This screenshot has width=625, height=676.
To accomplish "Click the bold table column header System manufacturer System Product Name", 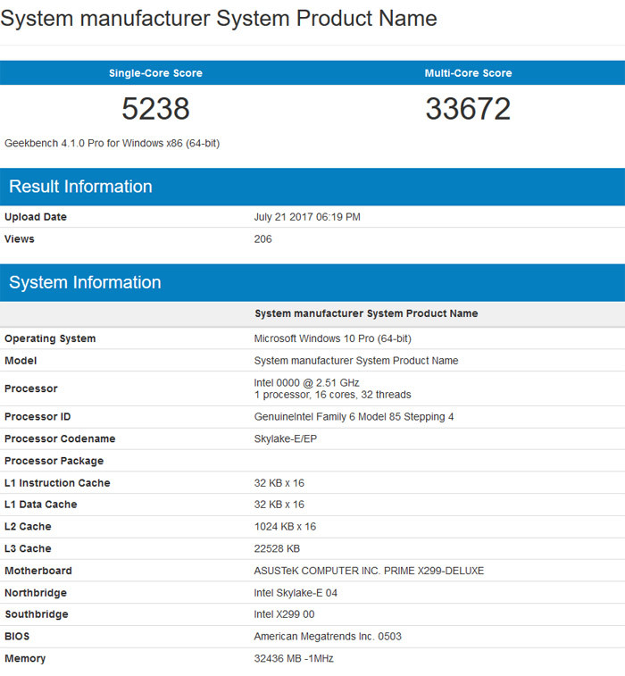I will [x=366, y=313].
